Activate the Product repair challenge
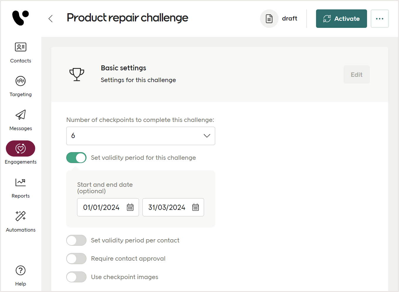This screenshot has height=292, width=399. click(341, 18)
